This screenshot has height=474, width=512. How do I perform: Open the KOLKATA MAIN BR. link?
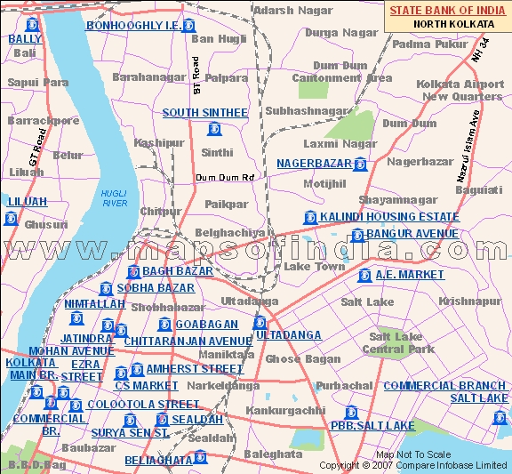[32, 369]
